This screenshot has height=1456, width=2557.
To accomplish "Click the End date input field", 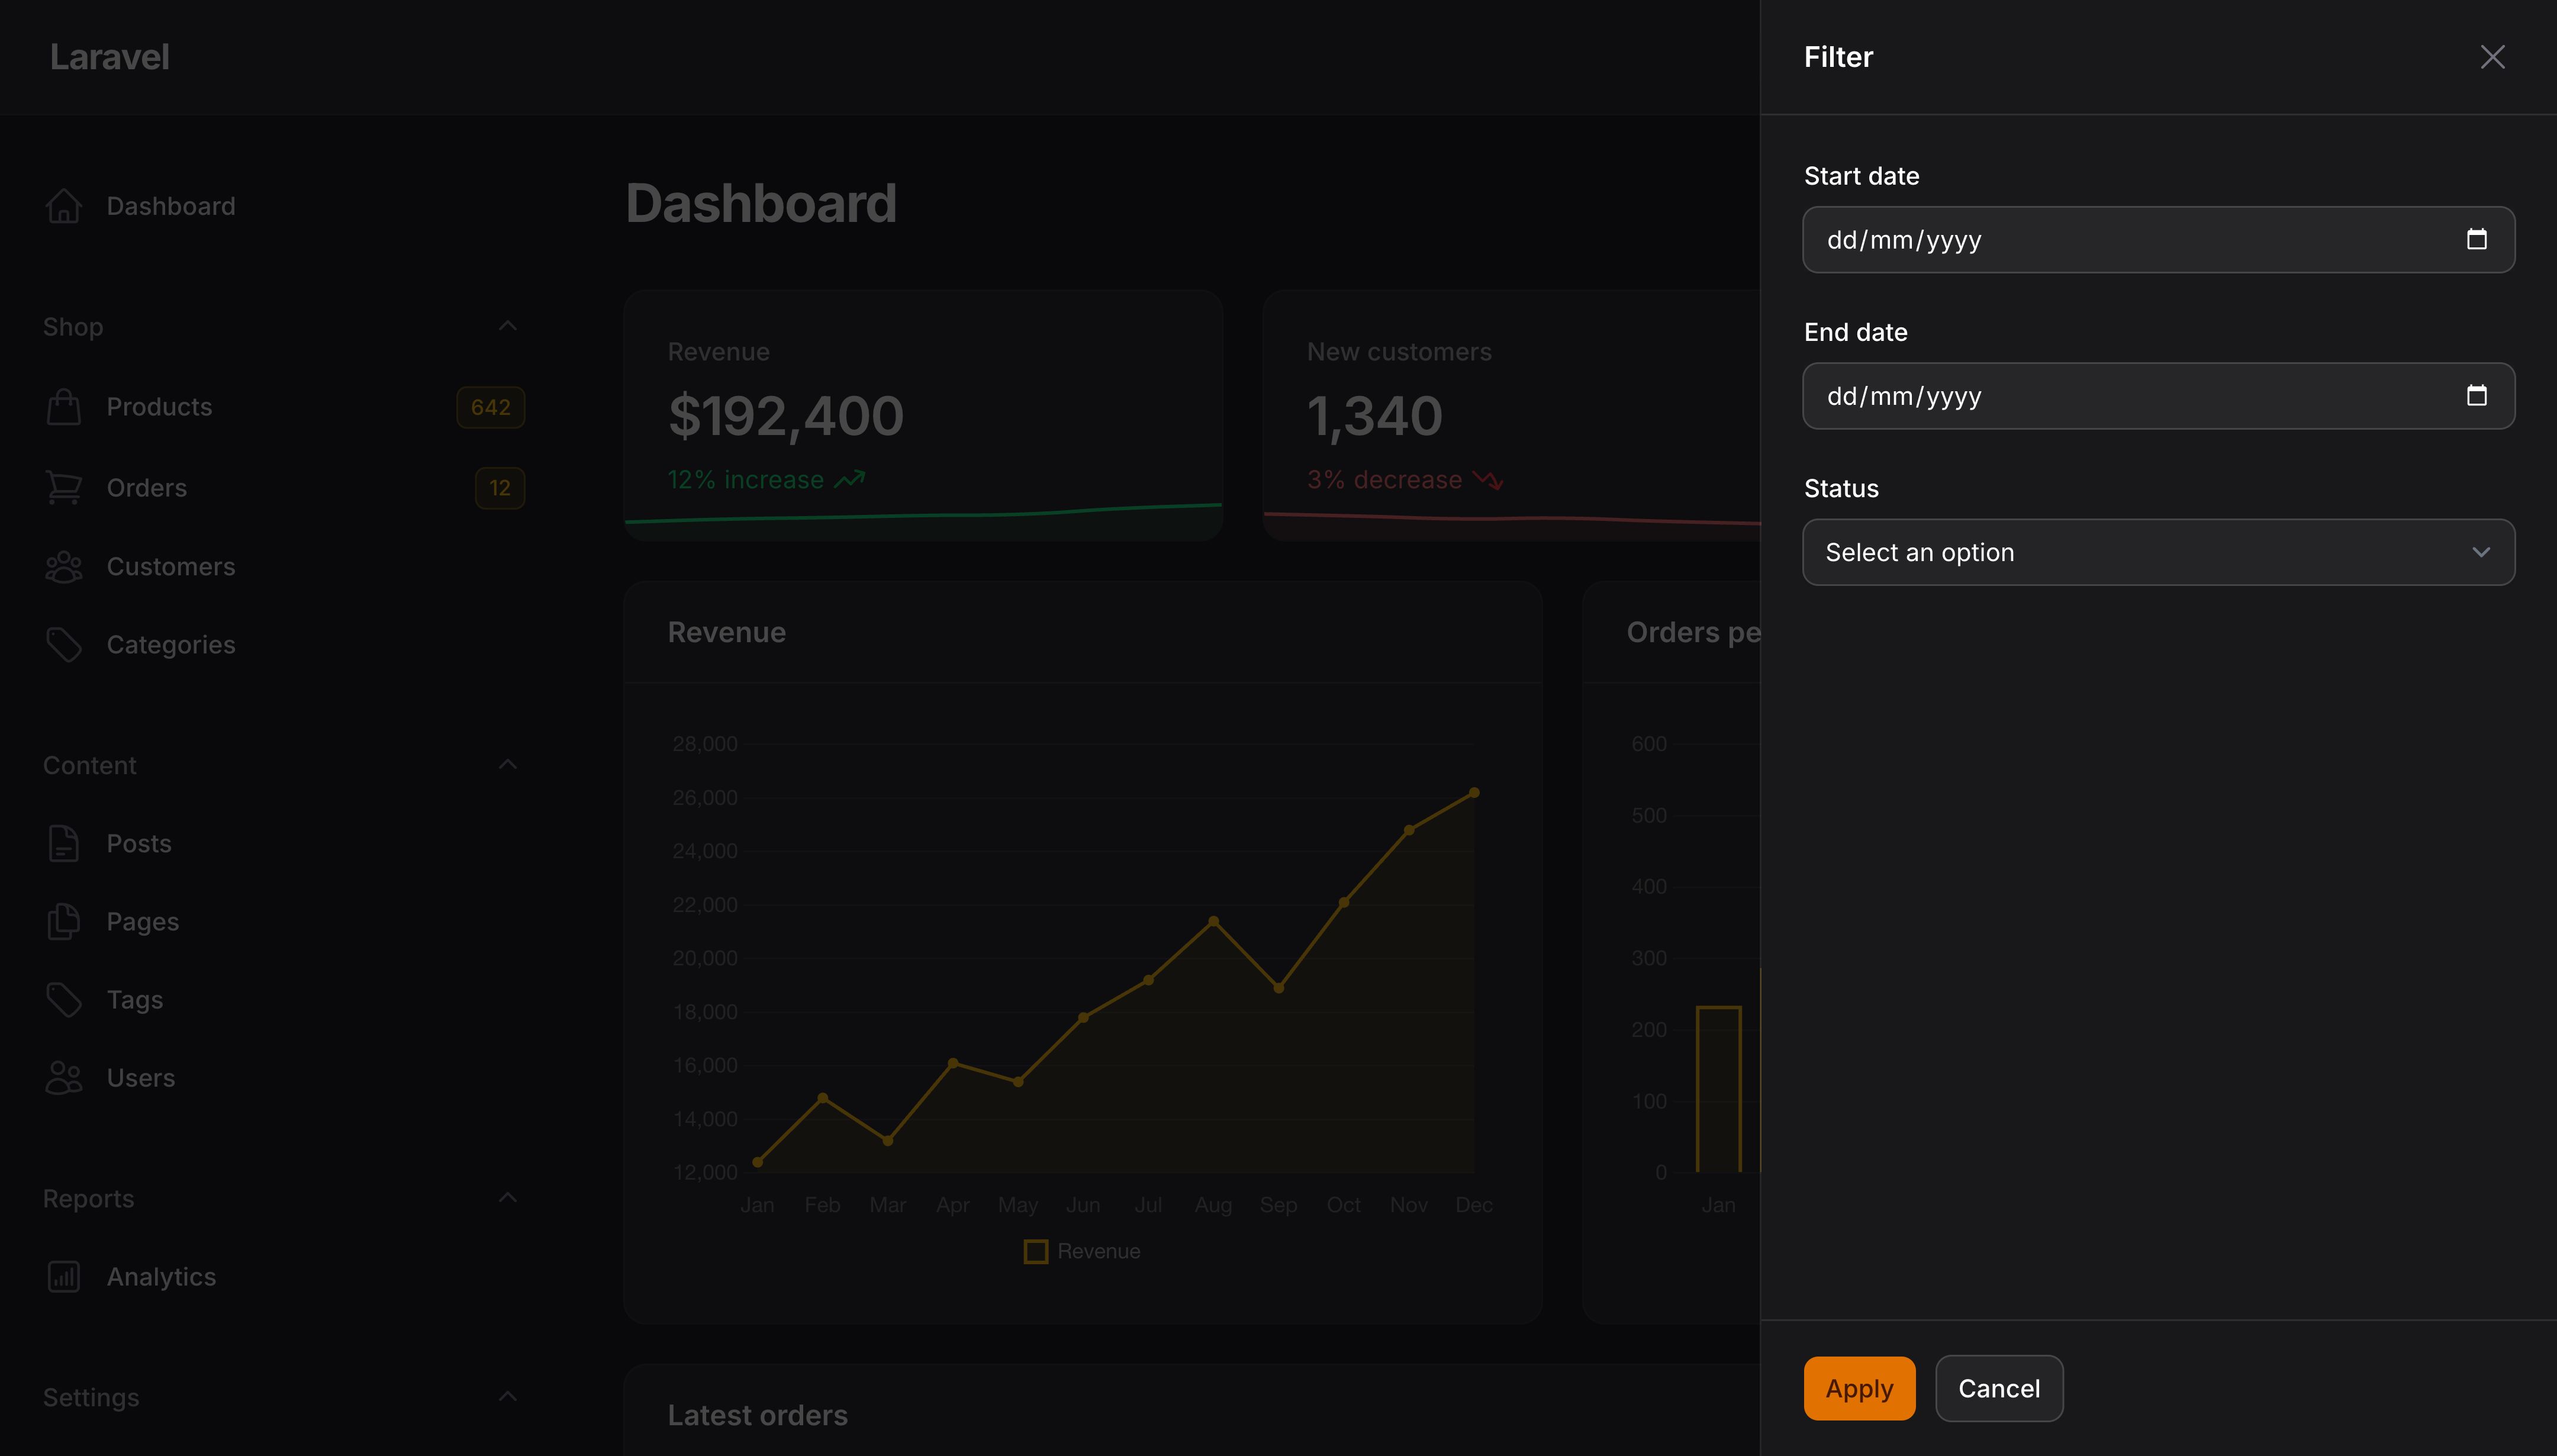I will (2158, 396).
